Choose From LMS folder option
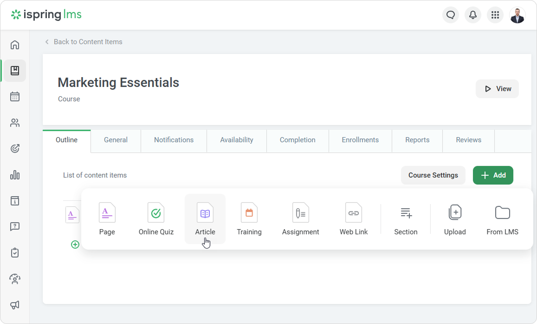Image resolution: width=537 pixels, height=324 pixels. [x=502, y=219]
